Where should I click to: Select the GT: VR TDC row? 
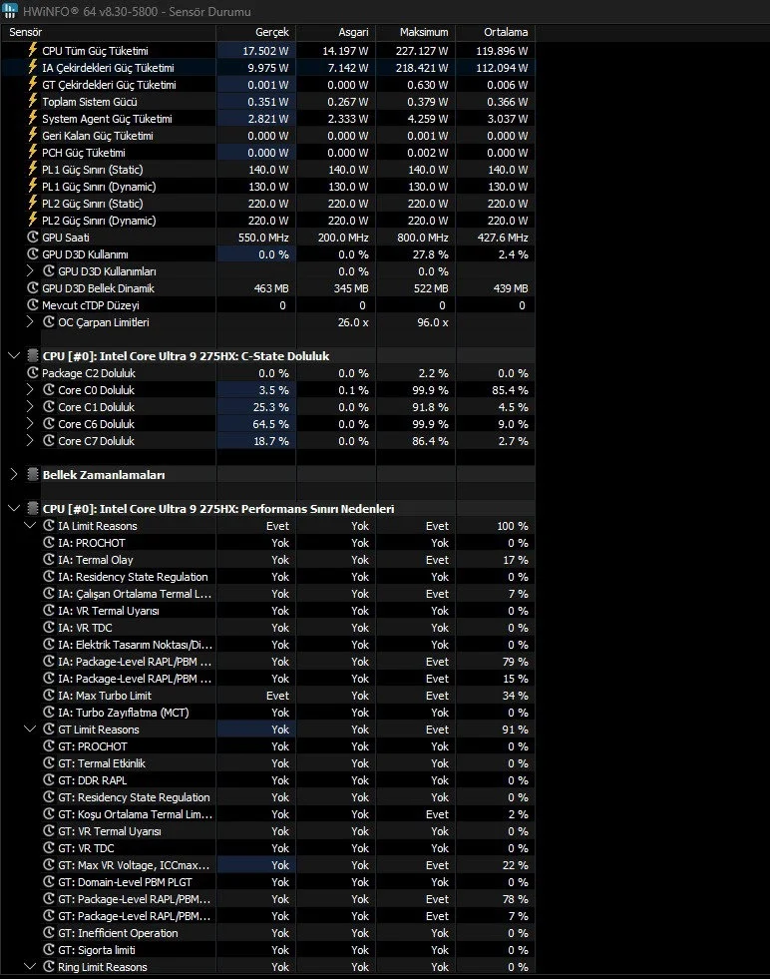269,848
